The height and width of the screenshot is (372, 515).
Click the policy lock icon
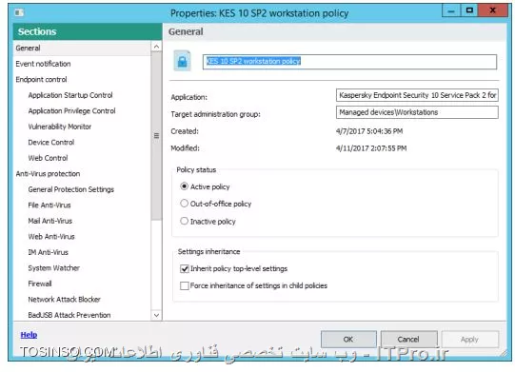pos(182,61)
